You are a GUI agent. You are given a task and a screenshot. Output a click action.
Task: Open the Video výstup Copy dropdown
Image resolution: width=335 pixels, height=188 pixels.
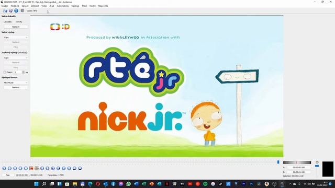pos(16,37)
